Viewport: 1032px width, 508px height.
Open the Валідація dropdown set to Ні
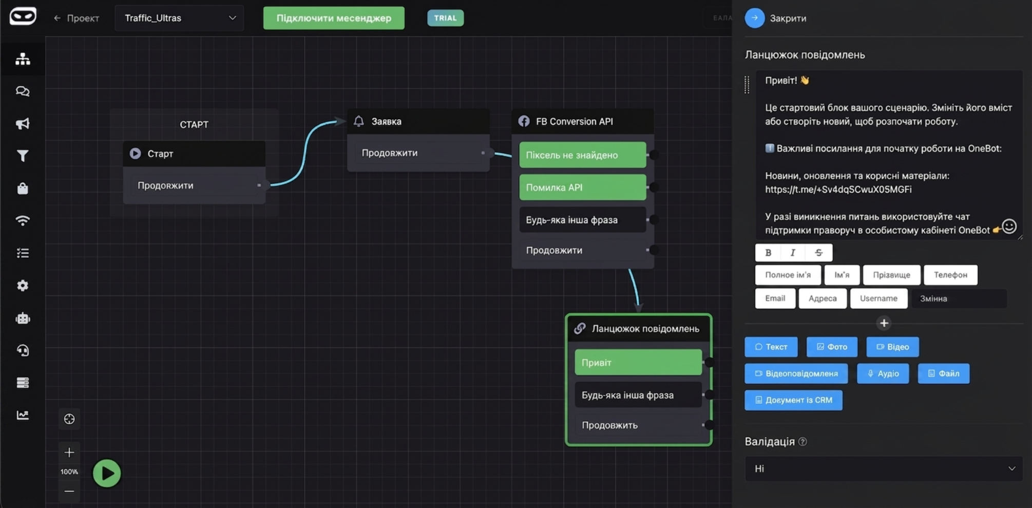pos(883,468)
